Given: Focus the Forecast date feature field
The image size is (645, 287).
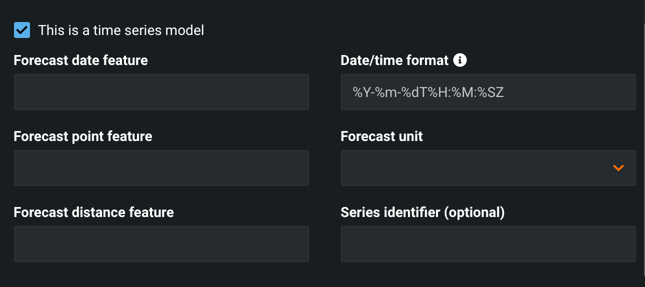Looking at the screenshot, I should [161, 92].
